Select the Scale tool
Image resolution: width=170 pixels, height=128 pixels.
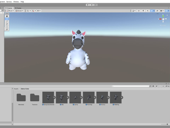coord(7,24)
